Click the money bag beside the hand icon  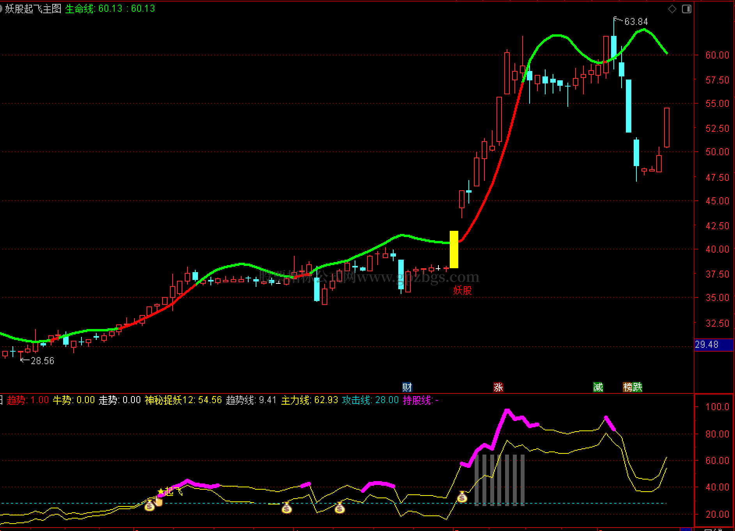click(x=150, y=506)
